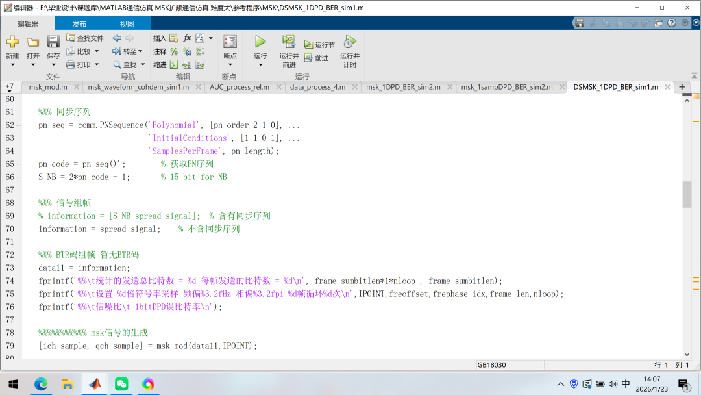Image resolution: width=701 pixels, height=395 pixels.
Task: Close the DSMSK_1DPD_BER_sim1.m tab
Action: point(667,87)
